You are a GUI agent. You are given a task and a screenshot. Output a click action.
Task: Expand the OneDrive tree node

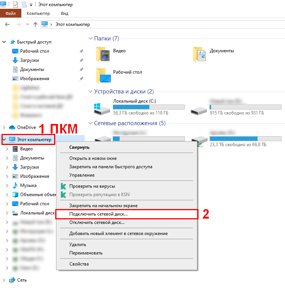pos(4,127)
